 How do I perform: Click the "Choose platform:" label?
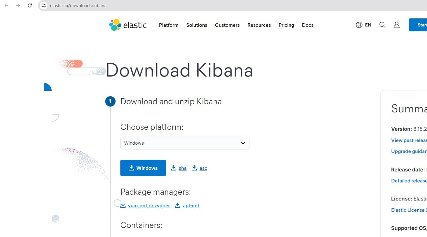coord(152,127)
